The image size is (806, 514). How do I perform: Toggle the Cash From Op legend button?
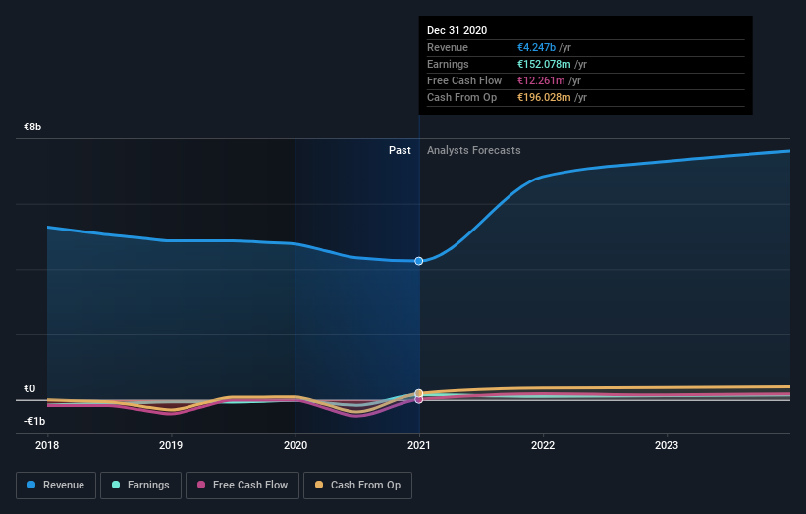(x=357, y=486)
